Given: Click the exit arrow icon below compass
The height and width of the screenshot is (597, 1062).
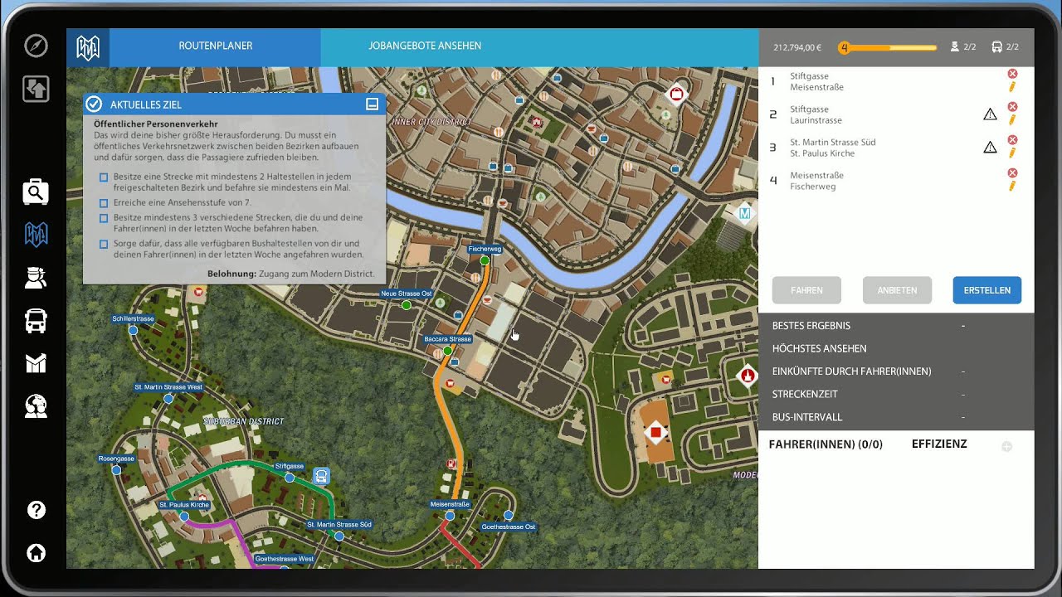Looking at the screenshot, I should 36,89.
